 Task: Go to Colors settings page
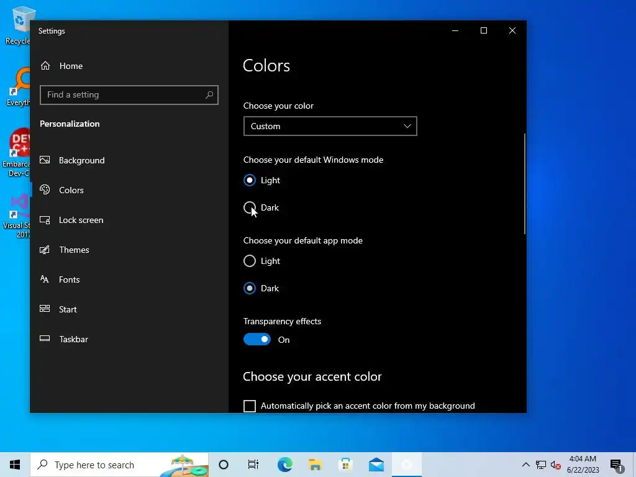71,190
